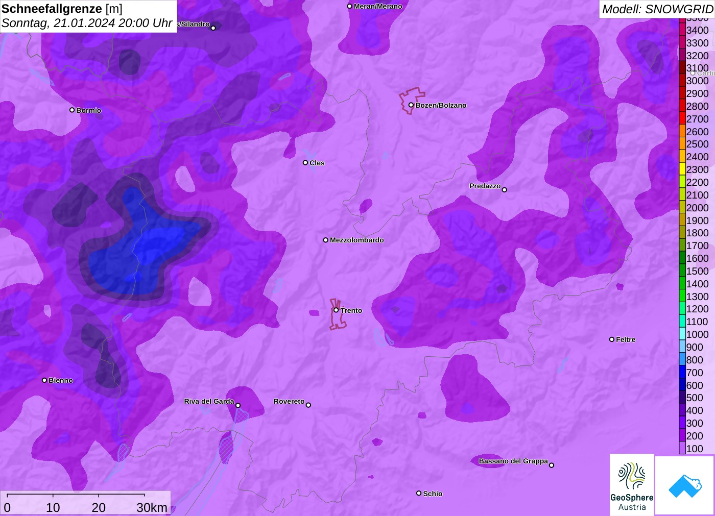Click the Bormio location dot
Image resolution: width=715 pixels, height=516 pixels.
coord(72,110)
